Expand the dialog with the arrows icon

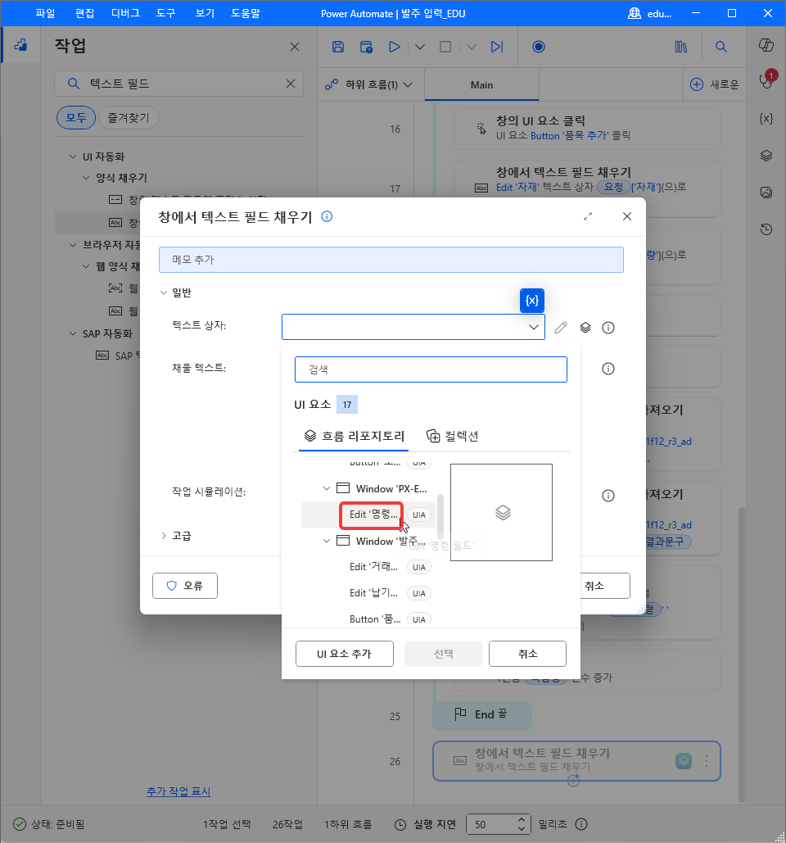(x=588, y=216)
